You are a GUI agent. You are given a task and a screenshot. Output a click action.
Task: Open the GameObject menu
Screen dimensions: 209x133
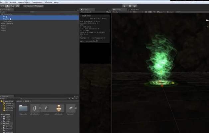pos(24,2)
